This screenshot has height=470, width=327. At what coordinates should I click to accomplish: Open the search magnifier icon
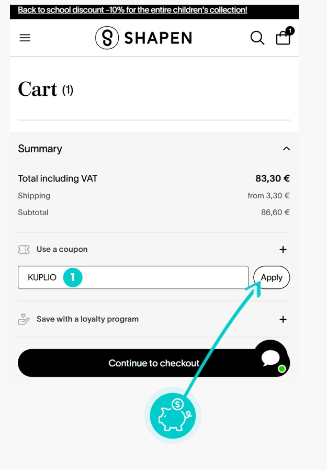point(257,38)
